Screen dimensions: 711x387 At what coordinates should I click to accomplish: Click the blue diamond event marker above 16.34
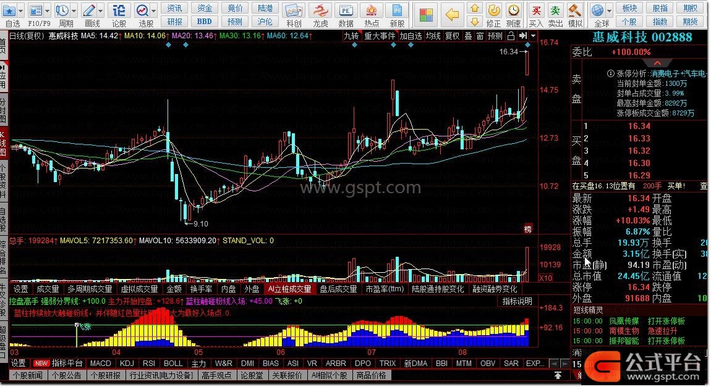(527, 45)
